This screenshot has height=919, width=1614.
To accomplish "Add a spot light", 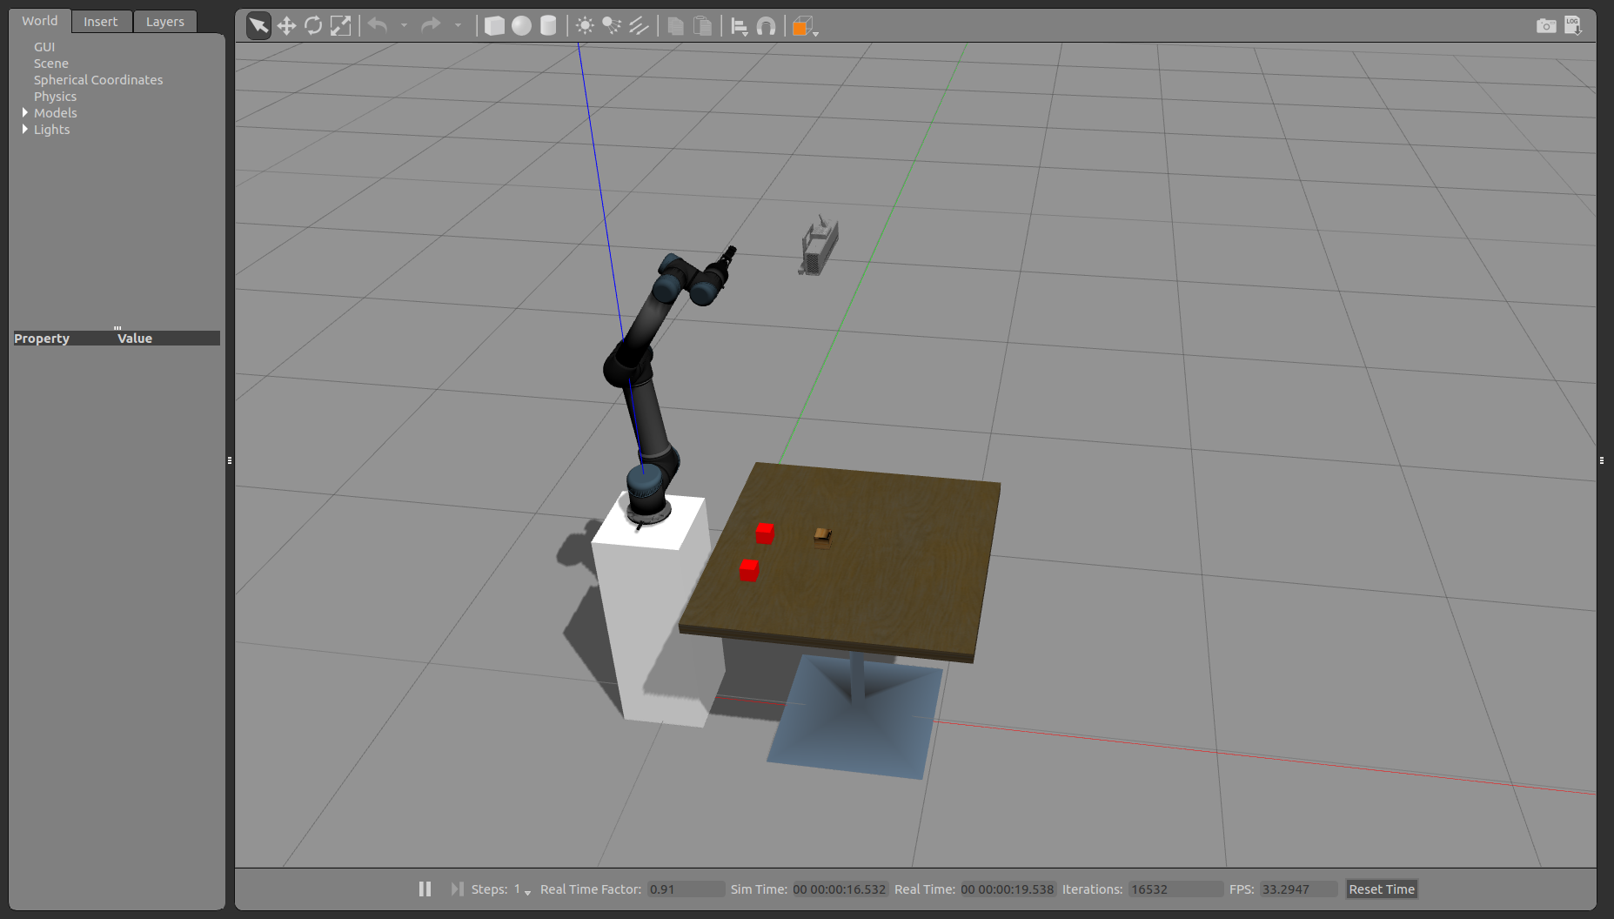I will [x=612, y=26].
